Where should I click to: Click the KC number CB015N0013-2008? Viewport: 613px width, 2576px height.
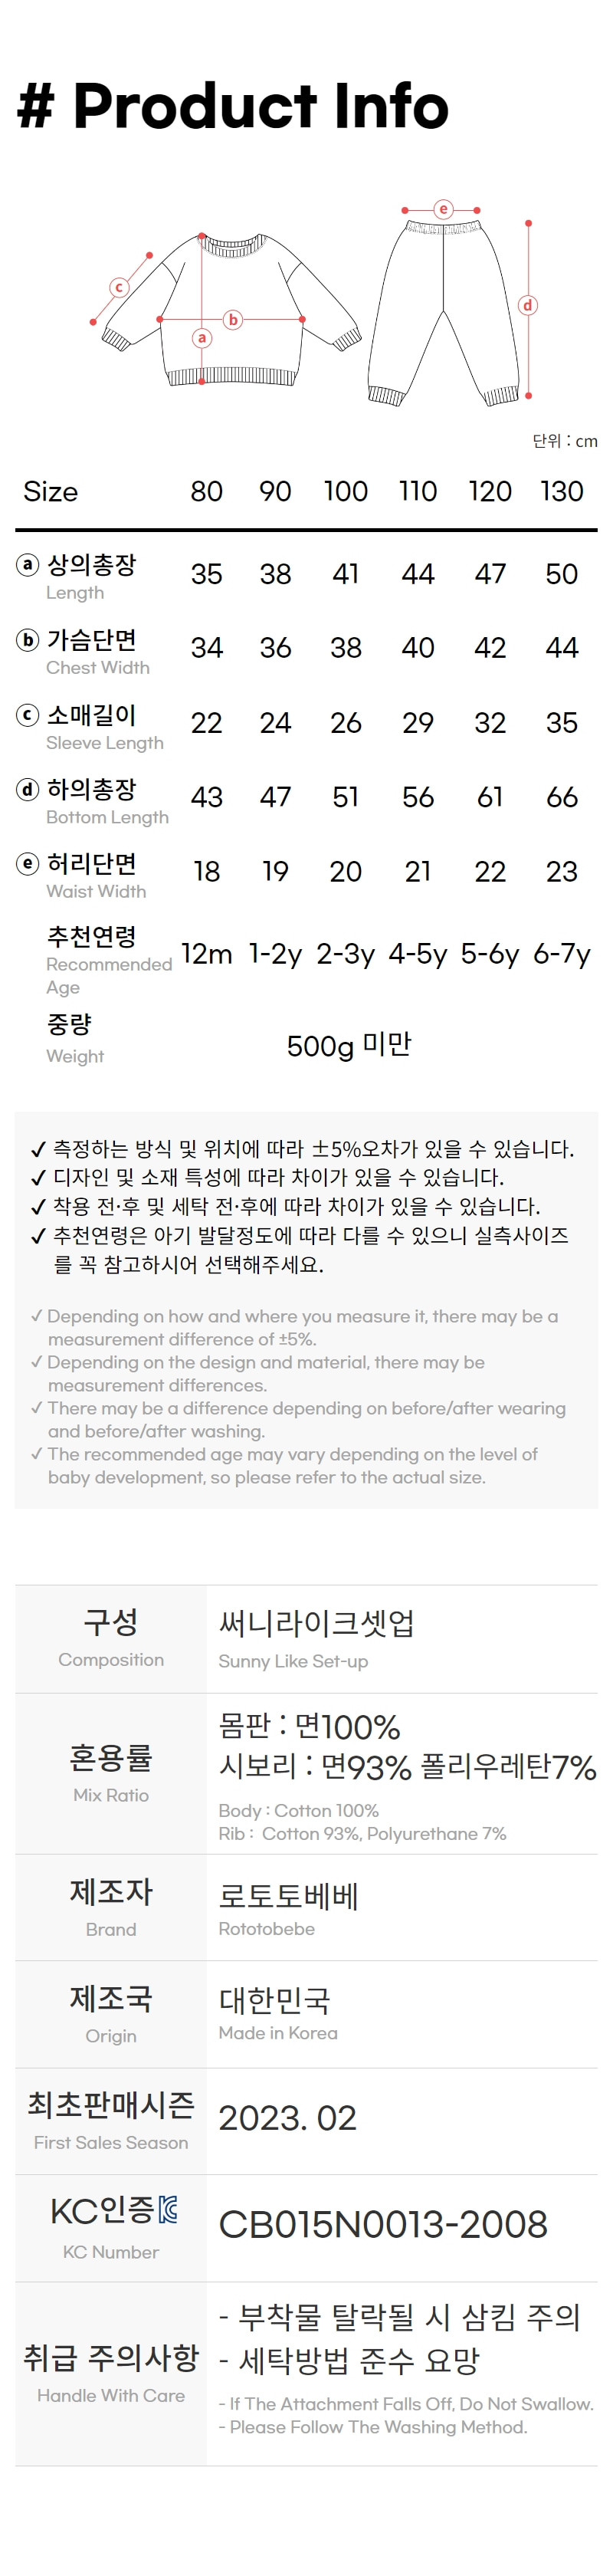(383, 2224)
